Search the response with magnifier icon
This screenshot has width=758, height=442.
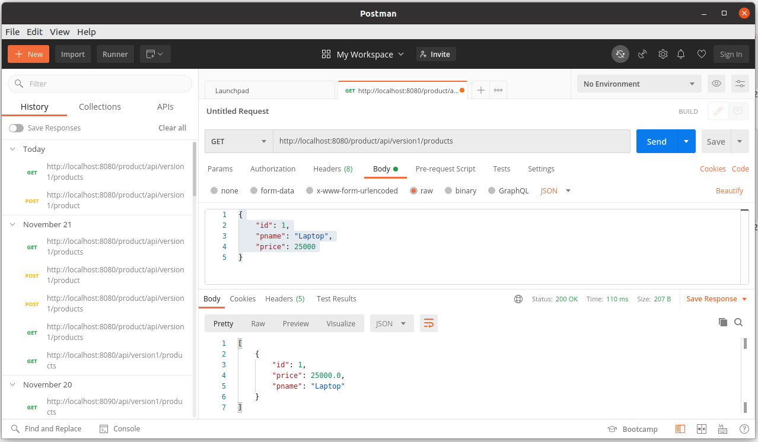click(x=738, y=322)
